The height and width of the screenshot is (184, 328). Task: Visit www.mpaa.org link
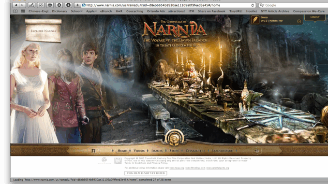[177, 168]
